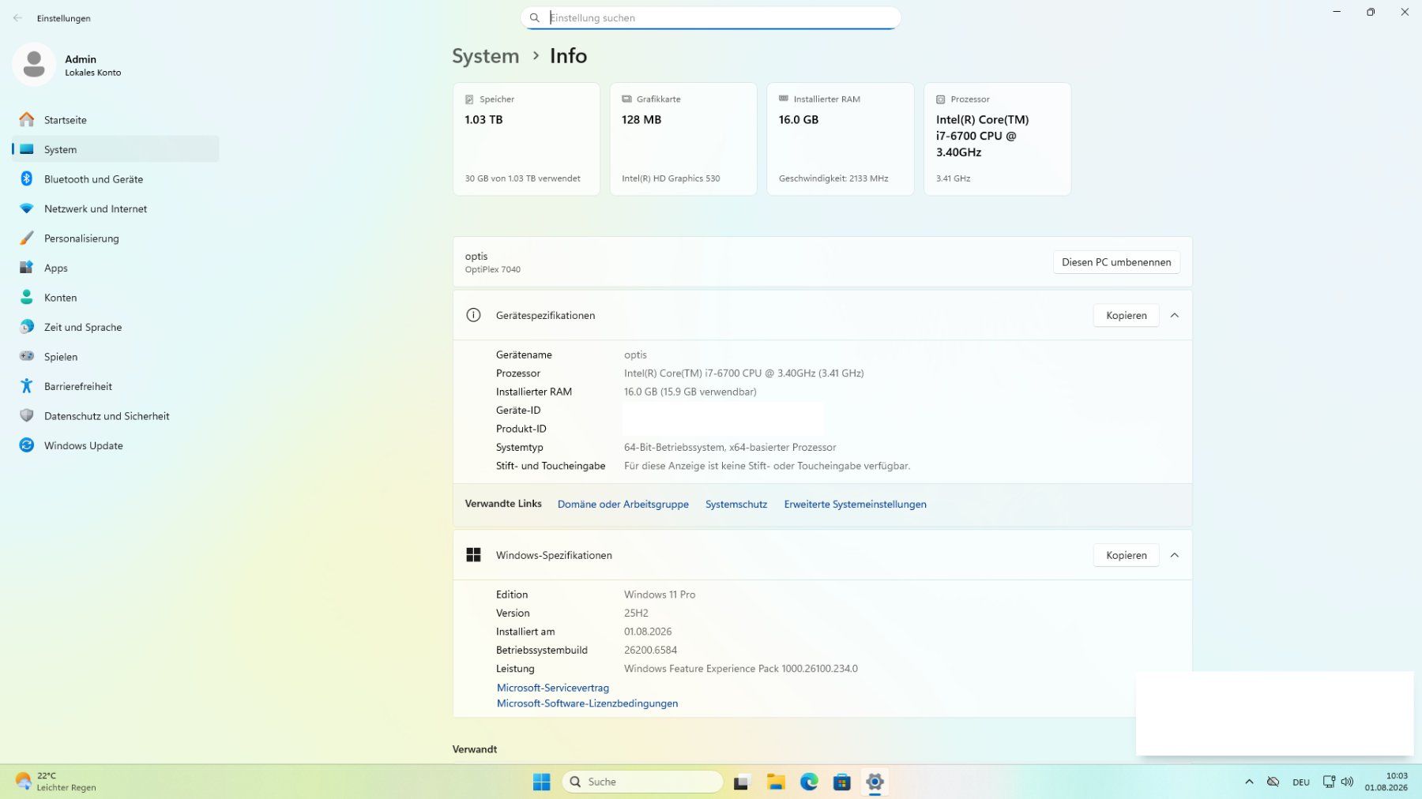This screenshot has height=799, width=1422.
Task: Copy Gerätespezifikationen with Kopieren button
Action: (x=1126, y=315)
